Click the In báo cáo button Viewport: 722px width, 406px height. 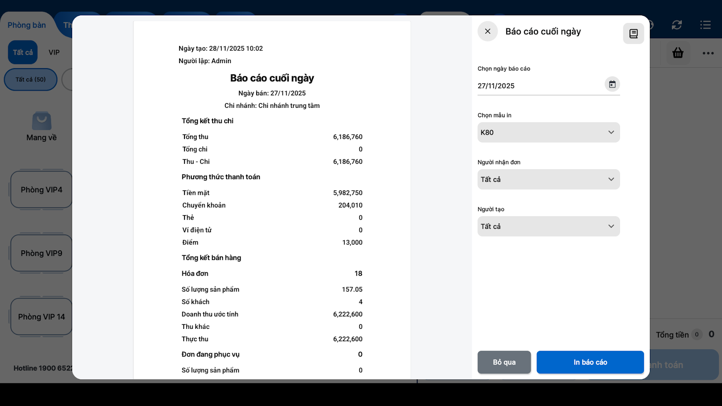590,362
